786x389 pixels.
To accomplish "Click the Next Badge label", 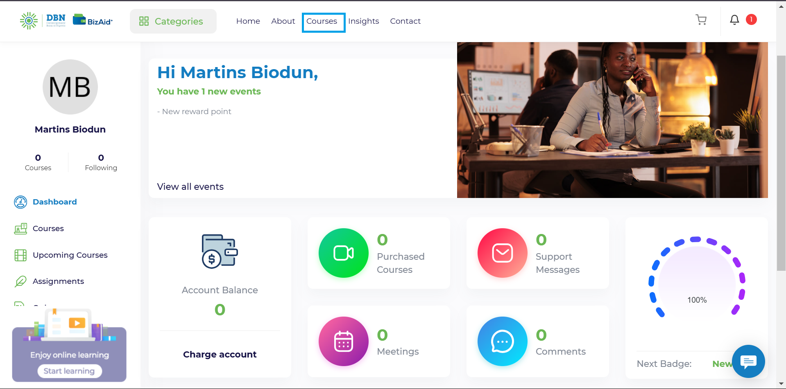I will tap(664, 364).
